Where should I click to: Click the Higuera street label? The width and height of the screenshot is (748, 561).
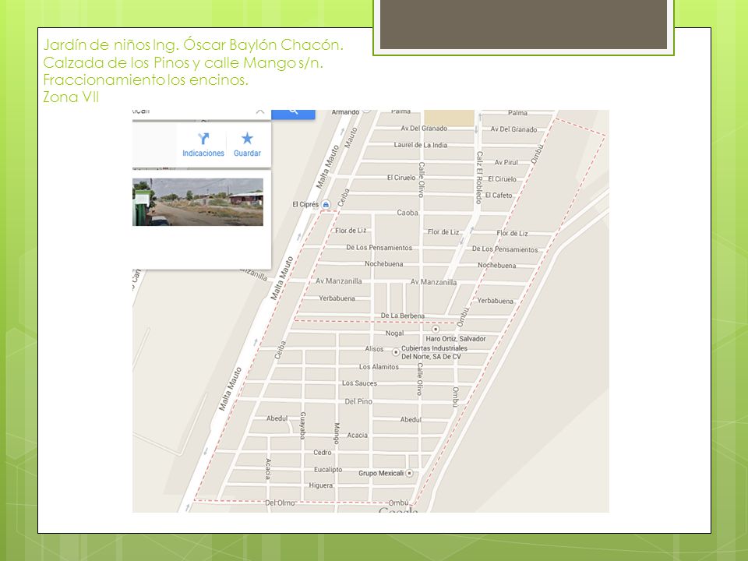pyautogui.click(x=320, y=485)
